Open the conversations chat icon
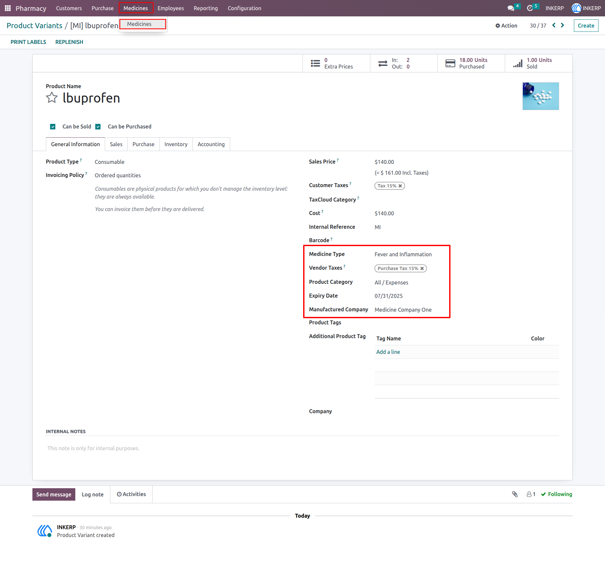This screenshot has height=563, width=605. click(x=511, y=8)
